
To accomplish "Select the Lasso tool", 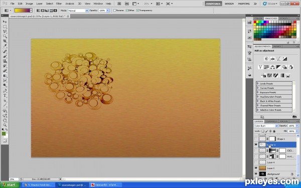I will [5, 32].
